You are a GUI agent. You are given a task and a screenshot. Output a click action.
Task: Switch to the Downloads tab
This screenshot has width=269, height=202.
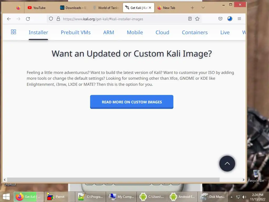click(x=74, y=8)
